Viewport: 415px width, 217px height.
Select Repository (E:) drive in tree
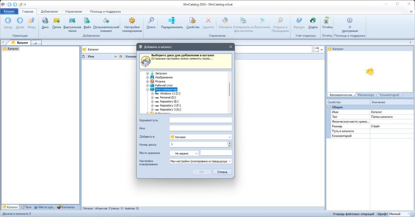169,102
